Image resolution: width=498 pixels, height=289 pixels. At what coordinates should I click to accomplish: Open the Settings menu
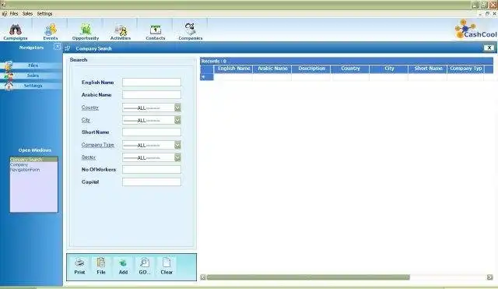tap(44, 14)
